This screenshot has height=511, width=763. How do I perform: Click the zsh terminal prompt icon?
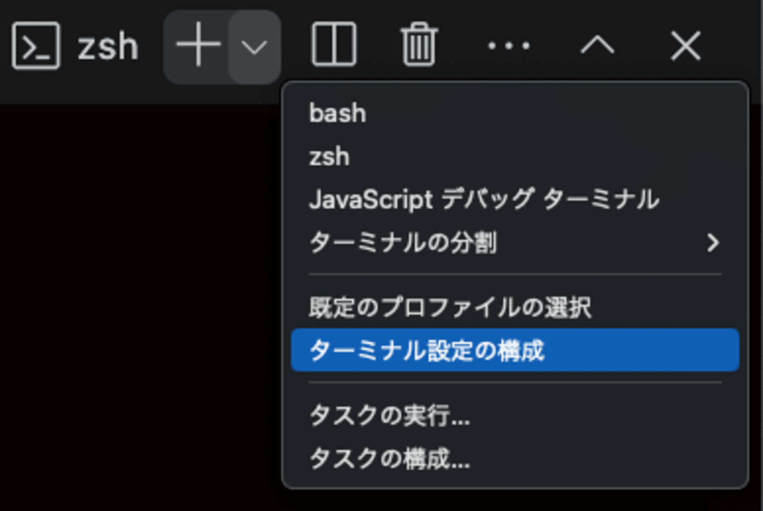coord(36,46)
